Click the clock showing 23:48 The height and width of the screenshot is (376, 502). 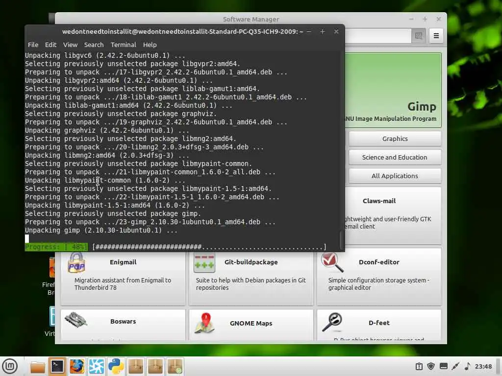tap(483, 366)
